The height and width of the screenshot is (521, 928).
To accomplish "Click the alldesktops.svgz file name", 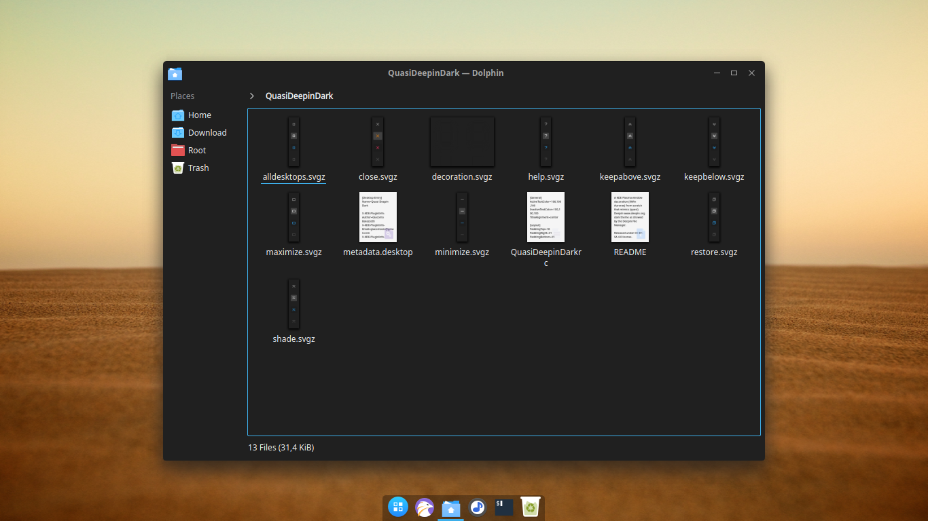I will click(x=294, y=177).
